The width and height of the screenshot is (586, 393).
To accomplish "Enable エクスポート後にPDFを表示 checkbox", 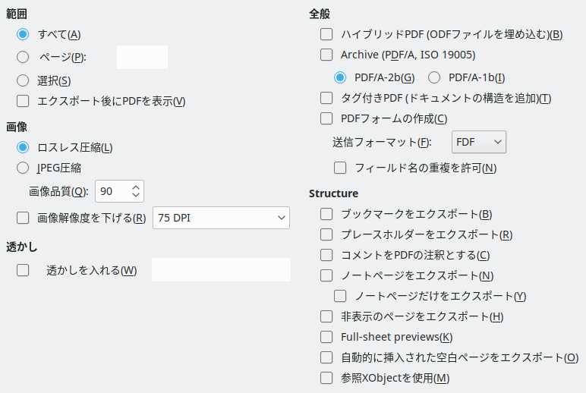I will tap(23, 101).
